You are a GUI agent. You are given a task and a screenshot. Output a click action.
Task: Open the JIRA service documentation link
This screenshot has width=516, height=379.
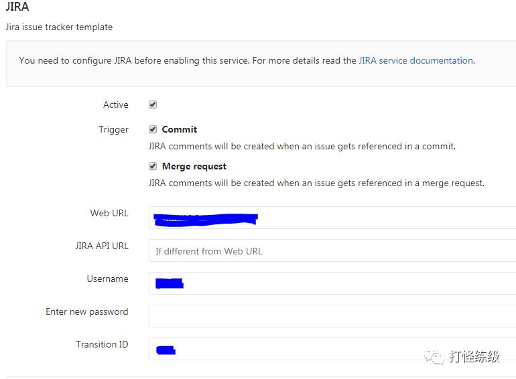416,60
